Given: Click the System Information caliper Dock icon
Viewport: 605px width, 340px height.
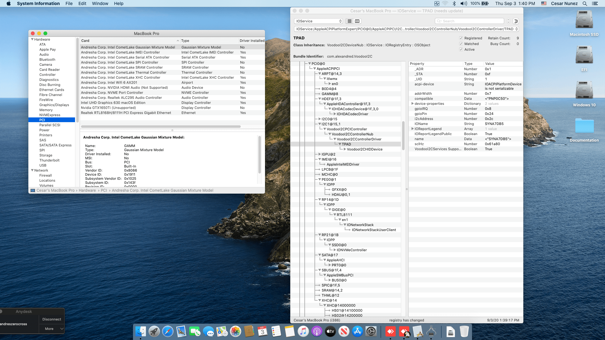Looking at the screenshot, I should pyautogui.click(x=431, y=331).
